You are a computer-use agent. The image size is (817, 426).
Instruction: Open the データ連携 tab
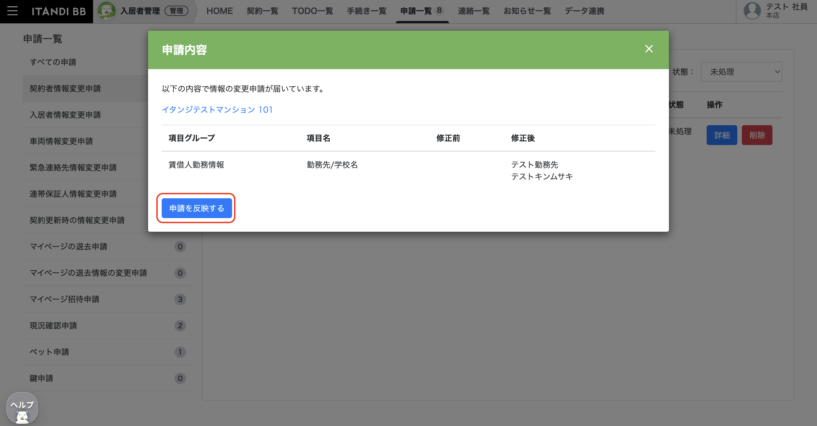[584, 11]
